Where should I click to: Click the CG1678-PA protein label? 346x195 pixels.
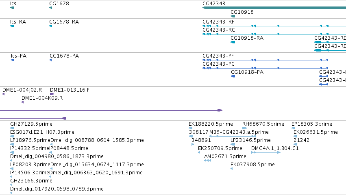coord(64,56)
